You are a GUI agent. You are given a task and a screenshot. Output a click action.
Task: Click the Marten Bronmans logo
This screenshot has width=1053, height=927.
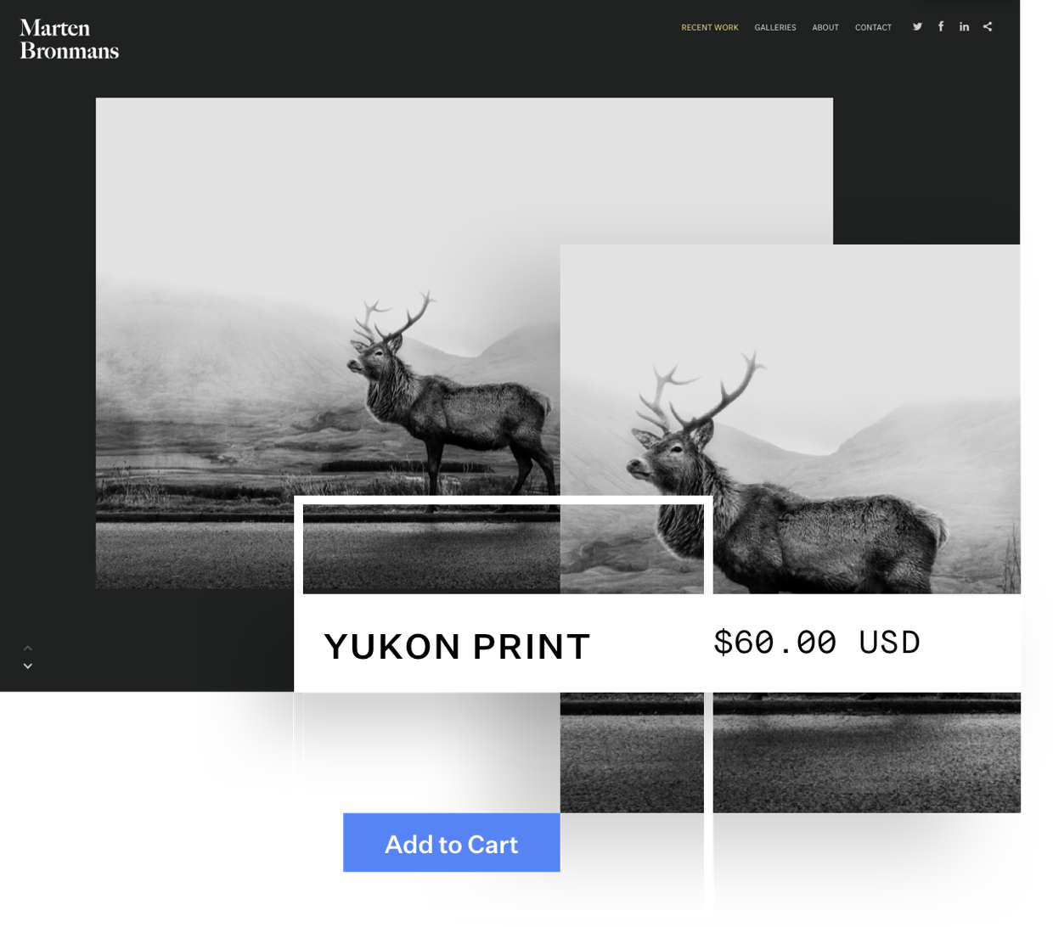click(x=69, y=40)
